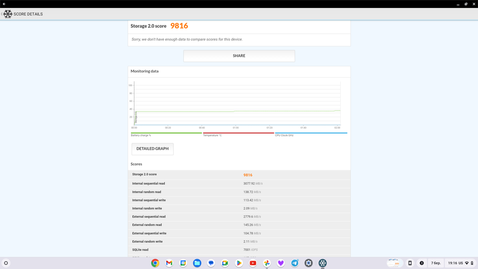Click the PCMark snowflake logo in the header
This screenshot has width=478, height=269.
[7, 14]
